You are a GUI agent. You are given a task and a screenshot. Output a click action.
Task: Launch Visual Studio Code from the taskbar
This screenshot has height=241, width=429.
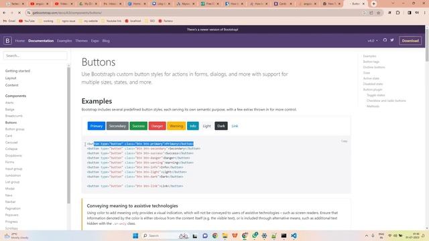294,236
